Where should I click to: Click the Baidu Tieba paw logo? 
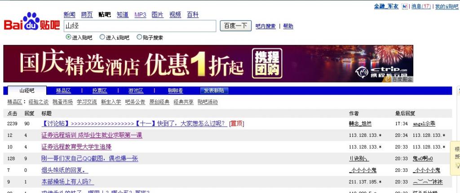[x=31, y=22]
